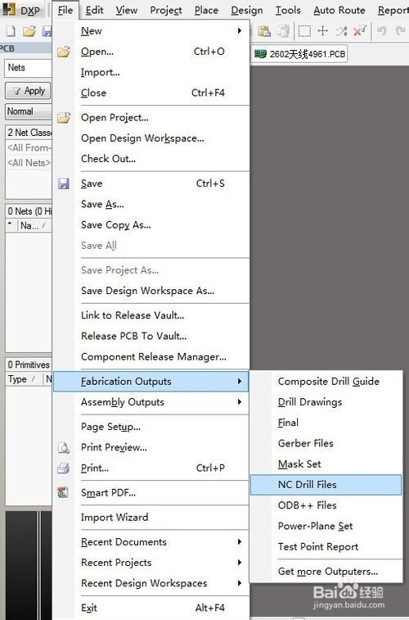Click the DXP logo icon
Image resolution: width=409 pixels, height=620 pixels.
pyautogui.click(x=9, y=9)
